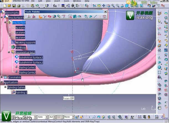
Task: Click the Design Table icon
Action: [x=63, y=6]
